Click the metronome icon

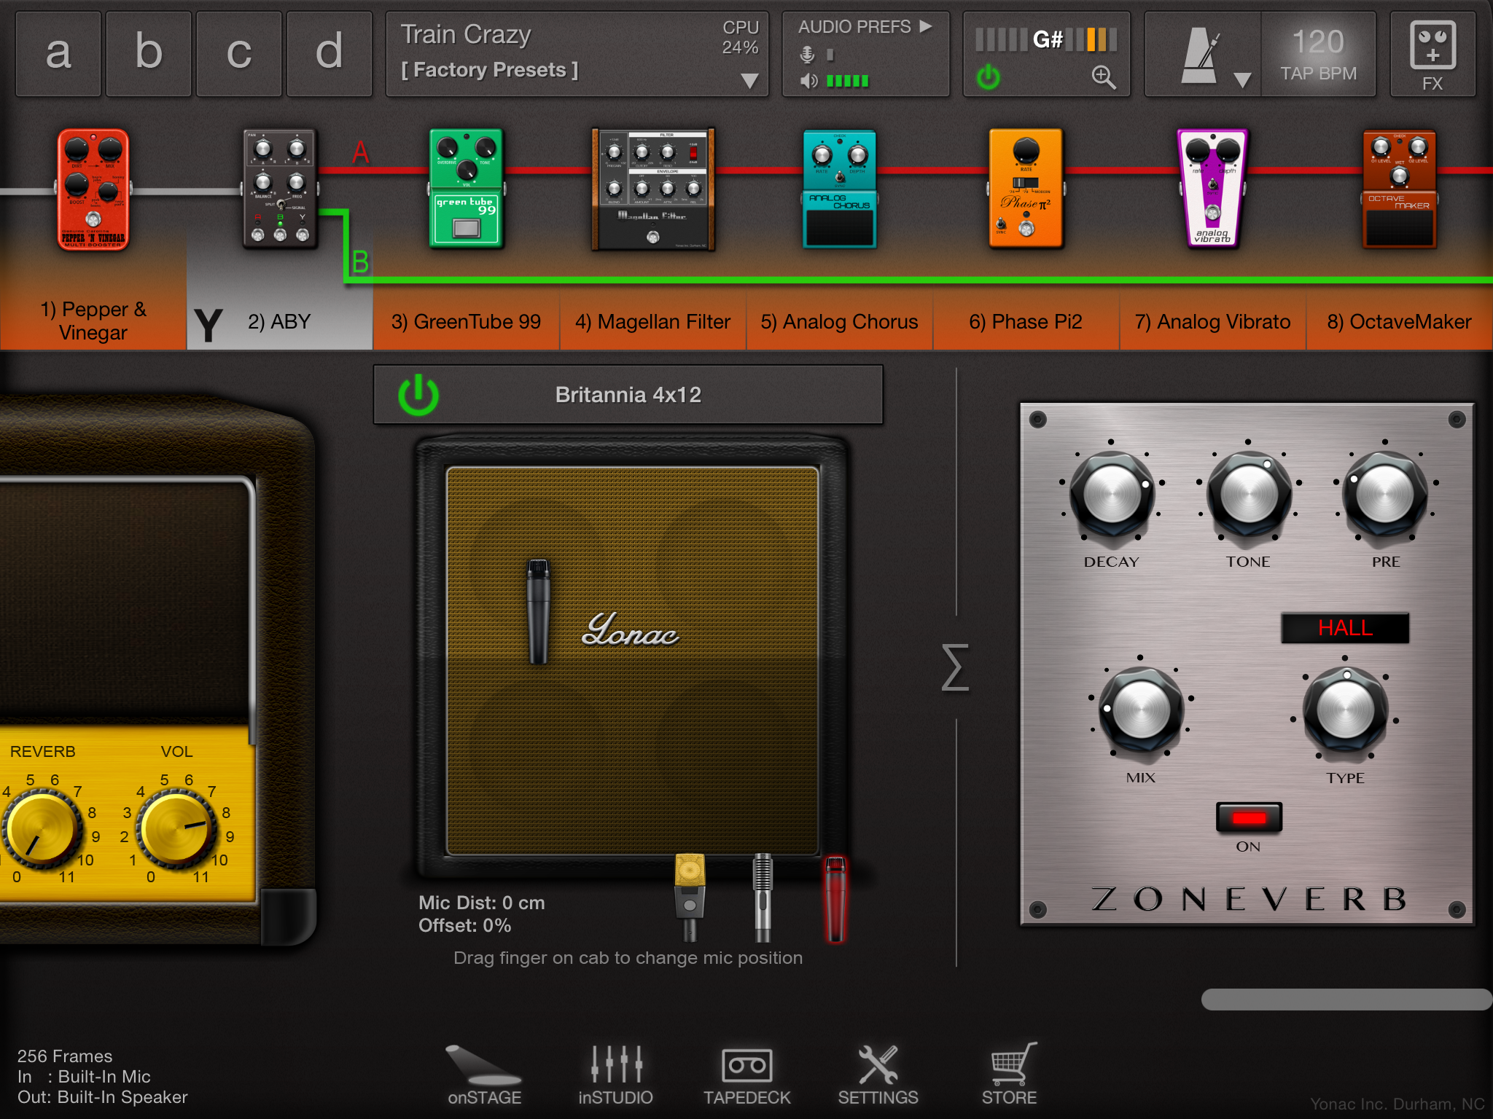(x=1201, y=55)
